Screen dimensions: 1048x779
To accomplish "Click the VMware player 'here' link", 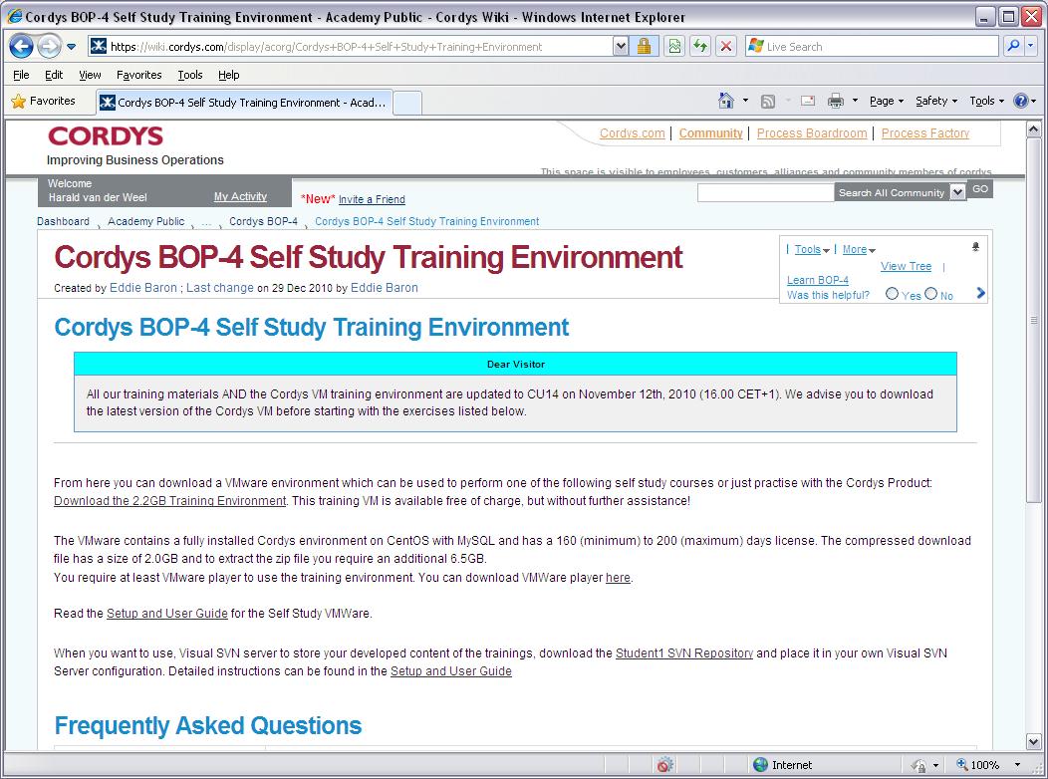I will tap(618, 577).
